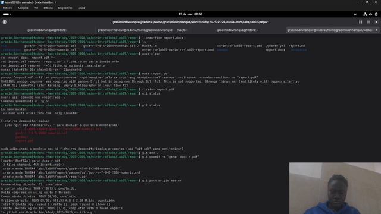Screen dimensions: 381x214
Task: Open GNOME Activities workspace indicator
Action: [7, 14]
